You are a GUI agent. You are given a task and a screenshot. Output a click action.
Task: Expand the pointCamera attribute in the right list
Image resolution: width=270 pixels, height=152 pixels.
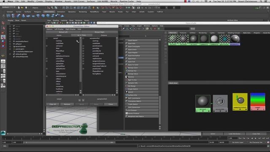(x=84, y=46)
